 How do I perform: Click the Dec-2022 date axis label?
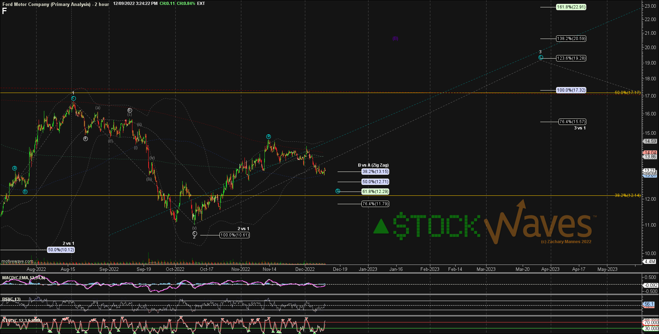click(x=305, y=269)
